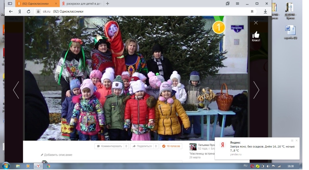Open browser downloads icon
309x170 pixels.
pyautogui.click(x=265, y=11)
